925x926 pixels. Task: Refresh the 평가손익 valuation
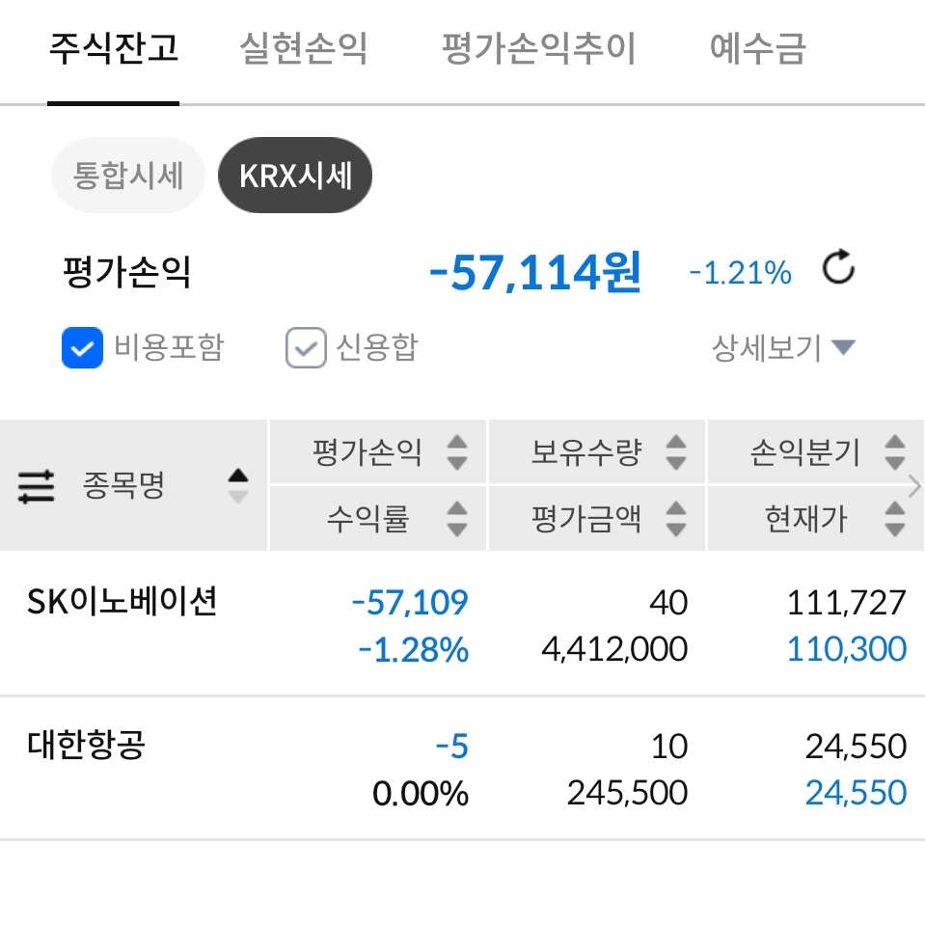click(838, 270)
